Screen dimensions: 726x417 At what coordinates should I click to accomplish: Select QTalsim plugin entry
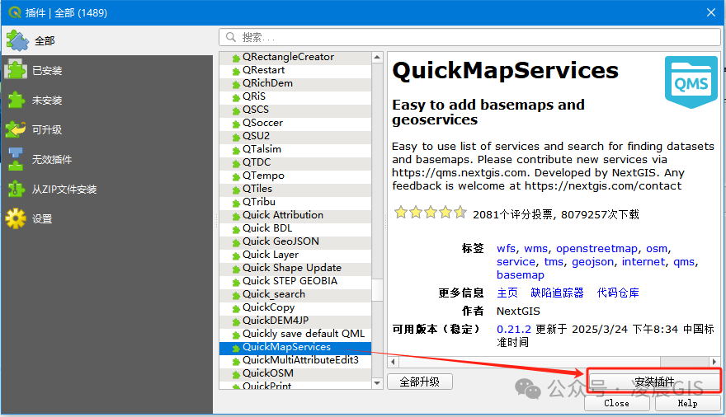point(295,149)
